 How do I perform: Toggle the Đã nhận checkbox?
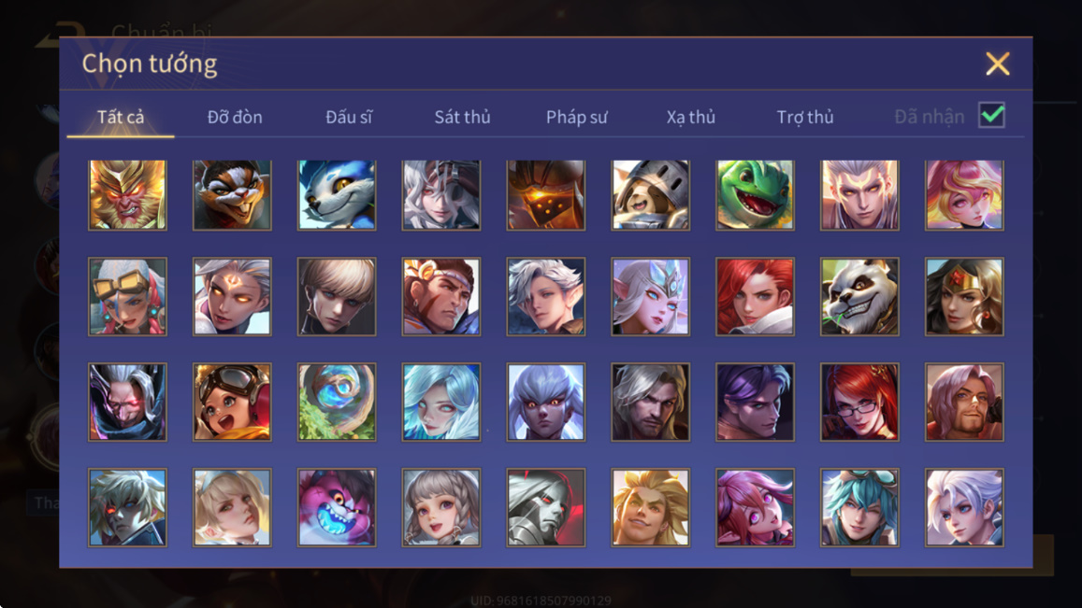991,115
